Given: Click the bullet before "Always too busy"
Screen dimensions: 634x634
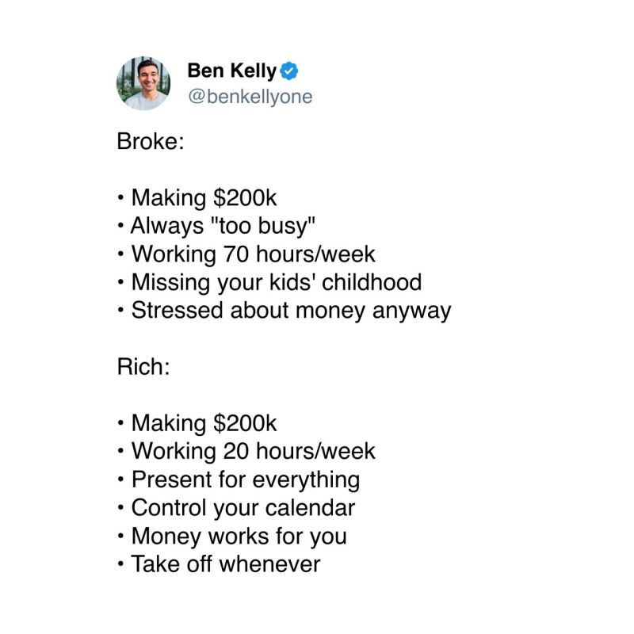Looking at the screenshot, I should [x=120, y=227].
